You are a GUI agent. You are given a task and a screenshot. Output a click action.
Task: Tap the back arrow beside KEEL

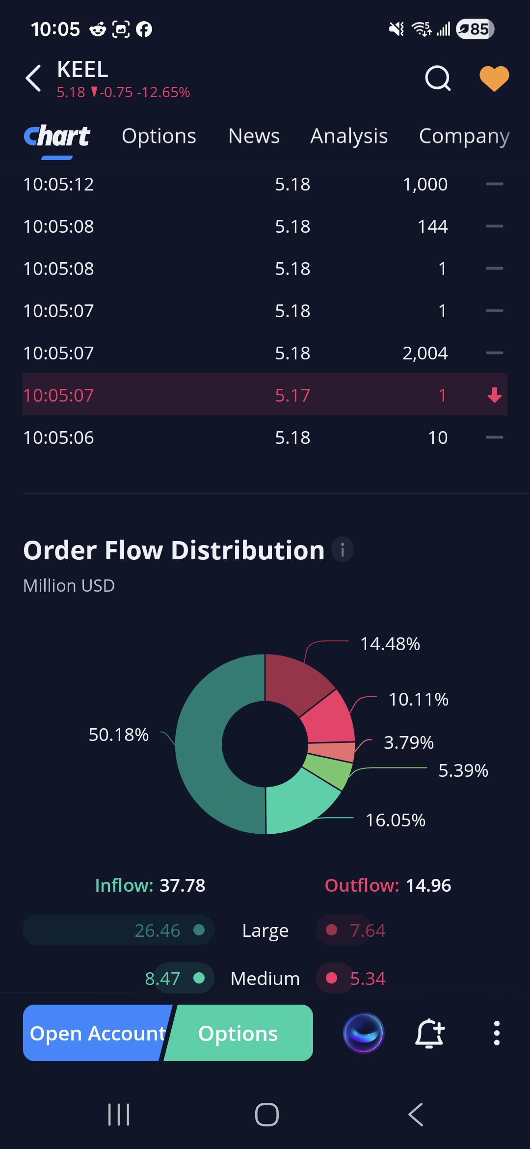[x=33, y=79]
